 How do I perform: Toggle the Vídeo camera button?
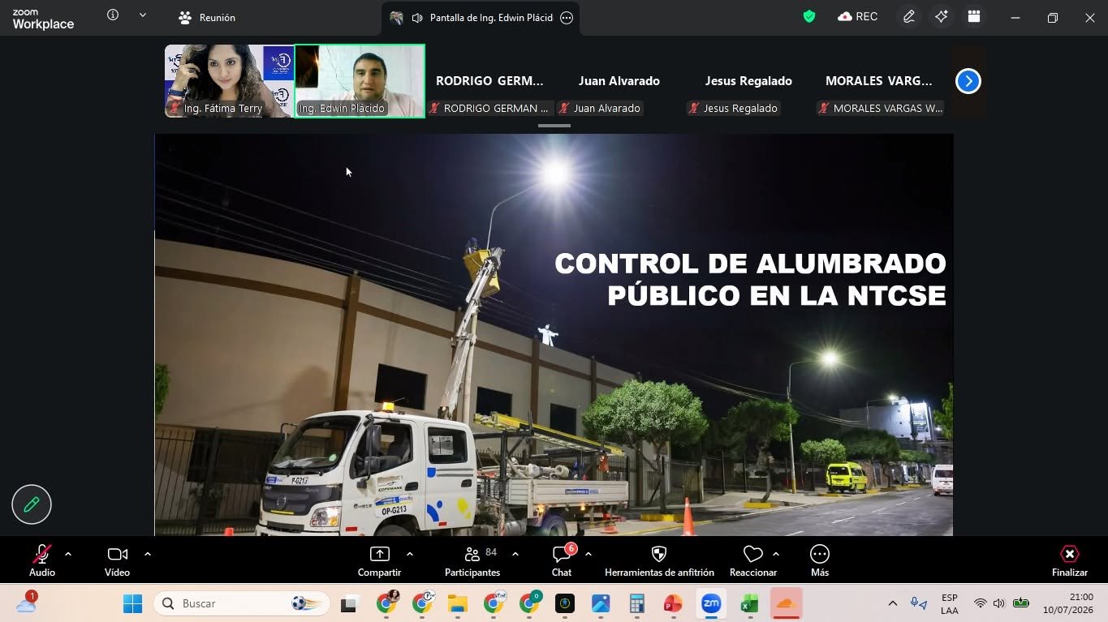117,560
